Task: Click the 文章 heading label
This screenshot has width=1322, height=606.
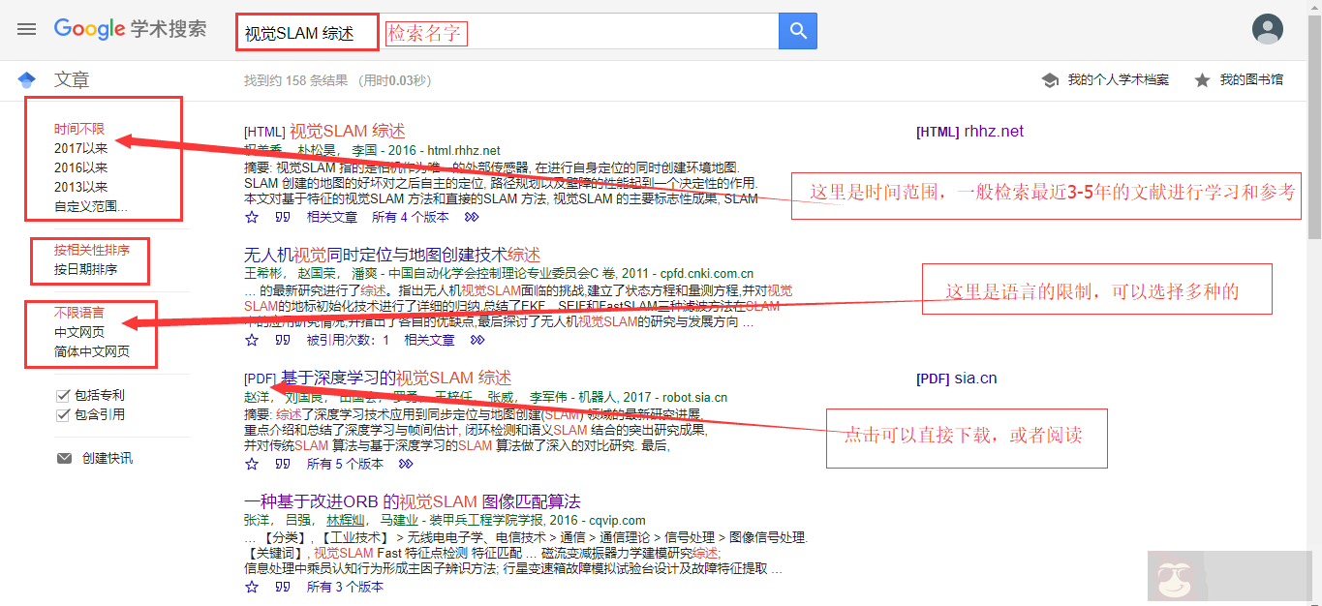Action: click(x=72, y=80)
